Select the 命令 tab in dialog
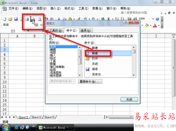The image size is (176, 131). click(71, 30)
